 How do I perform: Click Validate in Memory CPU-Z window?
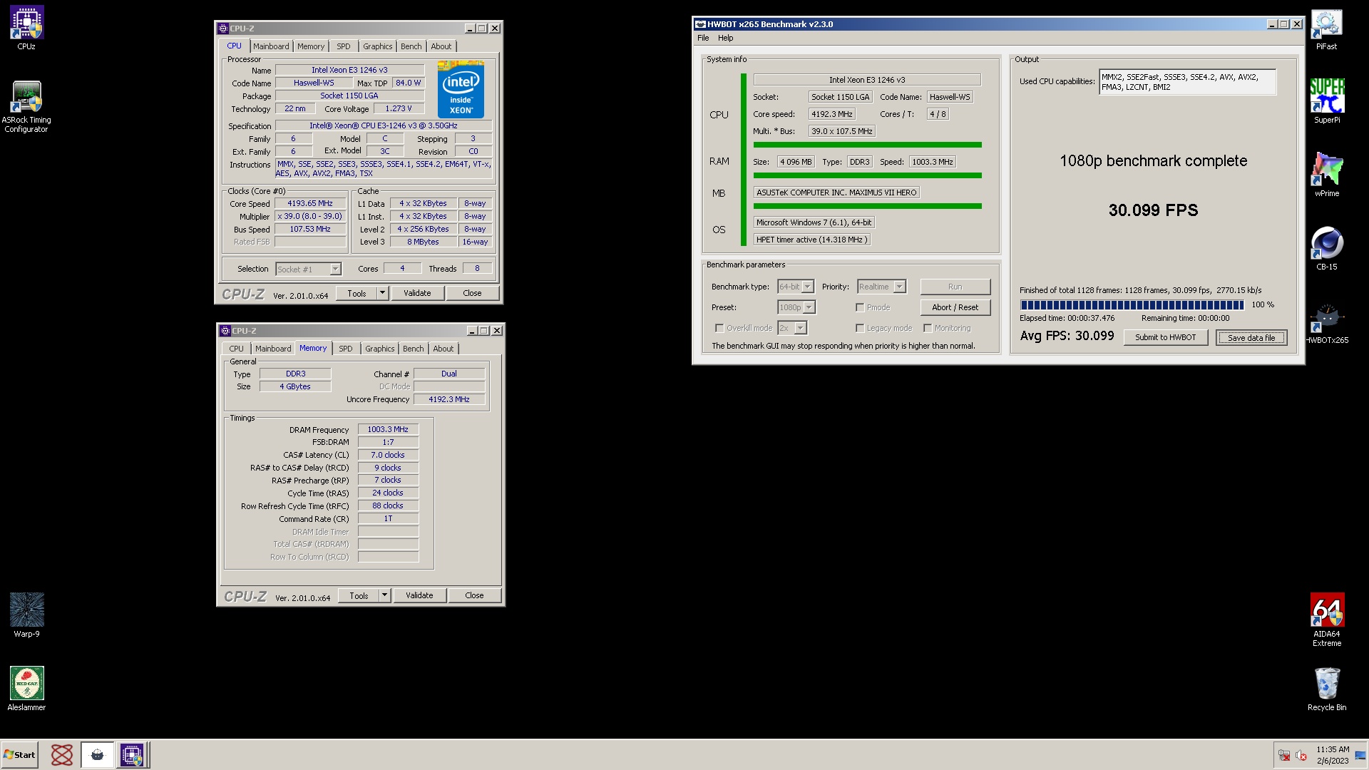tap(419, 595)
